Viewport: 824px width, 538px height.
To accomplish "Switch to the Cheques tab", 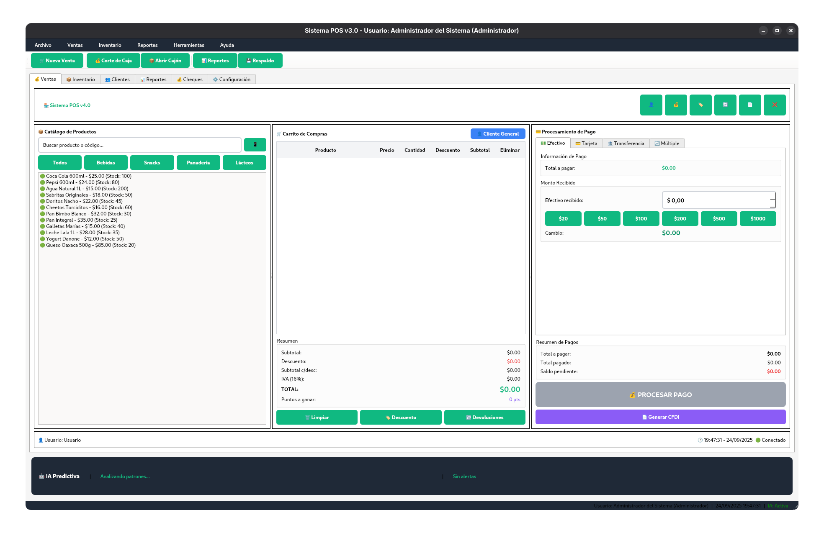I will coord(190,79).
